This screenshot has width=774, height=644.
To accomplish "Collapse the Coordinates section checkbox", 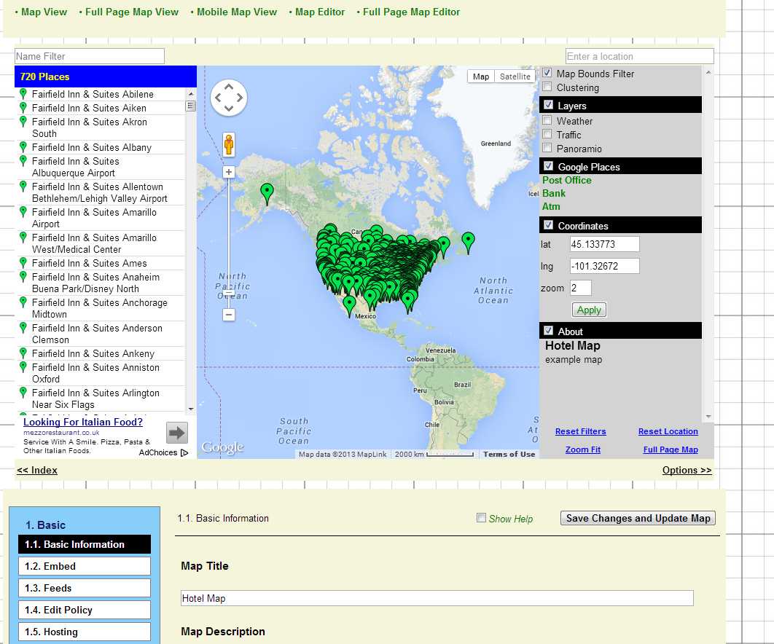I will click(x=548, y=225).
